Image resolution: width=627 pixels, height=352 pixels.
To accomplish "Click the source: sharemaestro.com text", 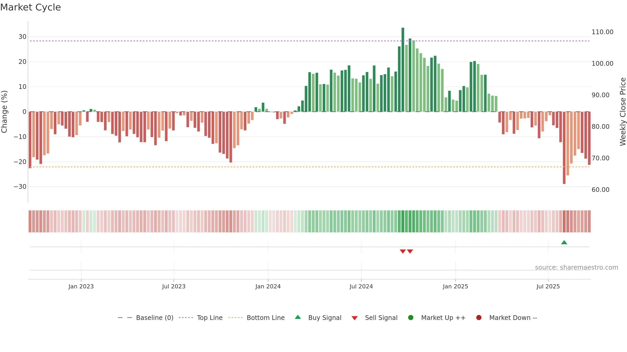I will pyautogui.click(x=577, y=267).
